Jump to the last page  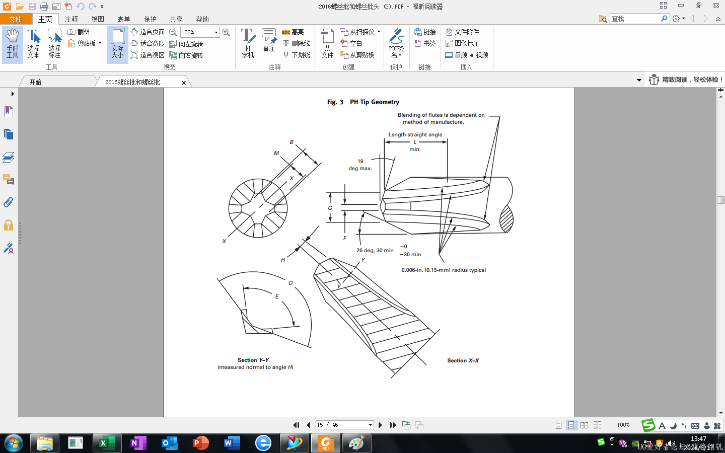click(393, 425)
